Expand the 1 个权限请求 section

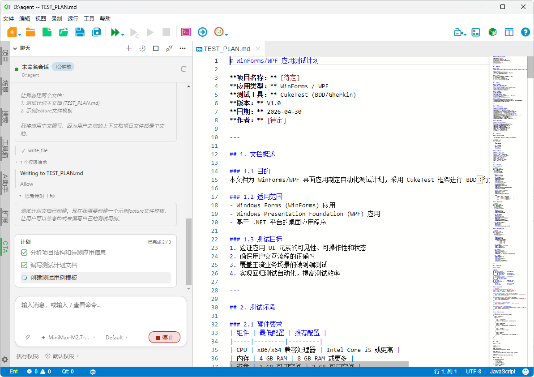coord(31,163)
